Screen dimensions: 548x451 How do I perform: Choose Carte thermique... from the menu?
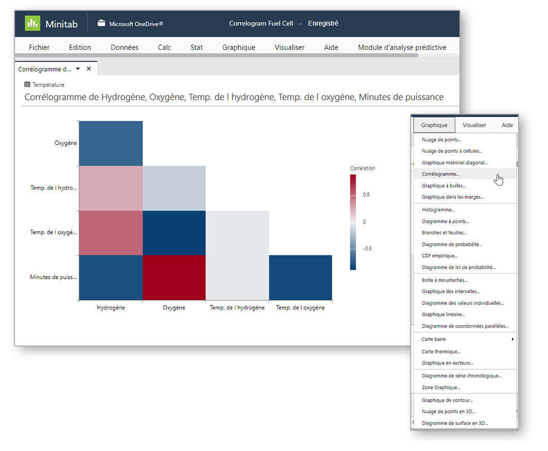click(441, 352)
